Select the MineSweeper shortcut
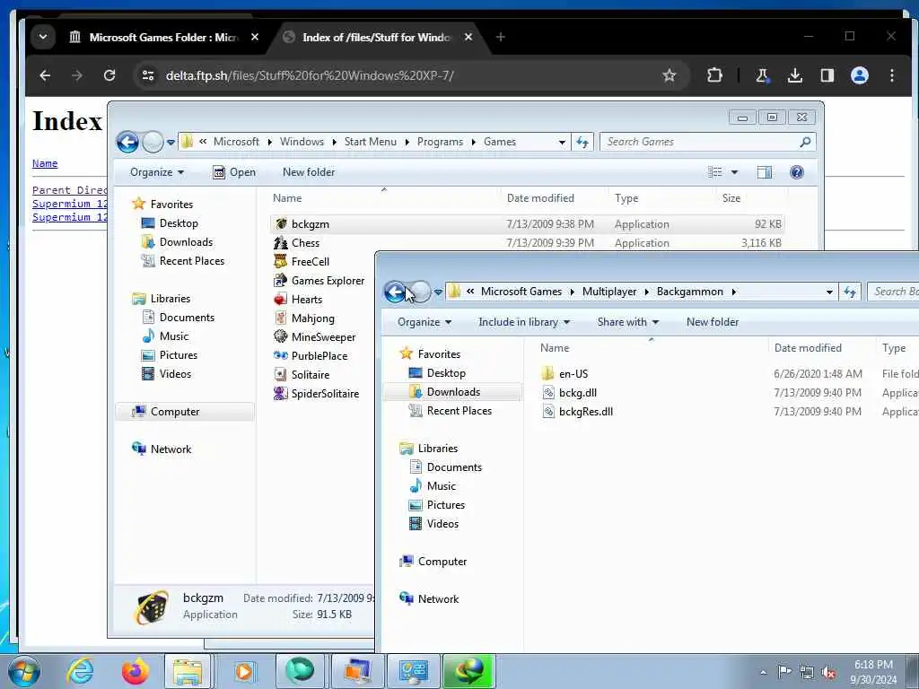The image size is (919, 689). coord(315,337)
